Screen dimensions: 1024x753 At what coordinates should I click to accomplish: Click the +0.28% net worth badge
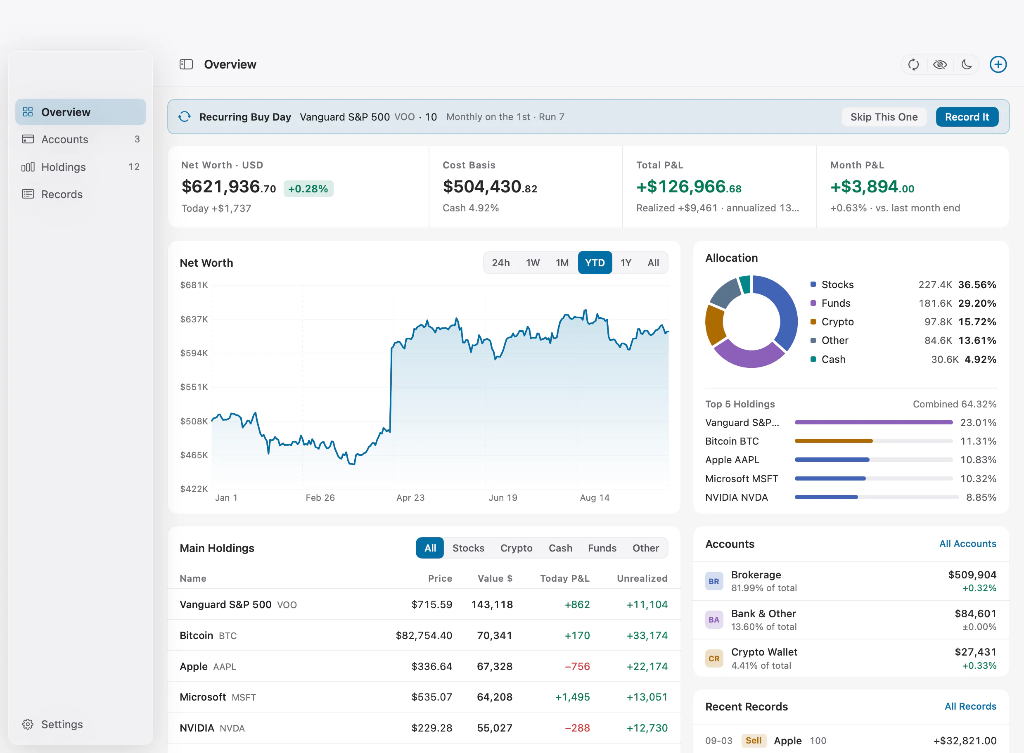pos(308,189)
